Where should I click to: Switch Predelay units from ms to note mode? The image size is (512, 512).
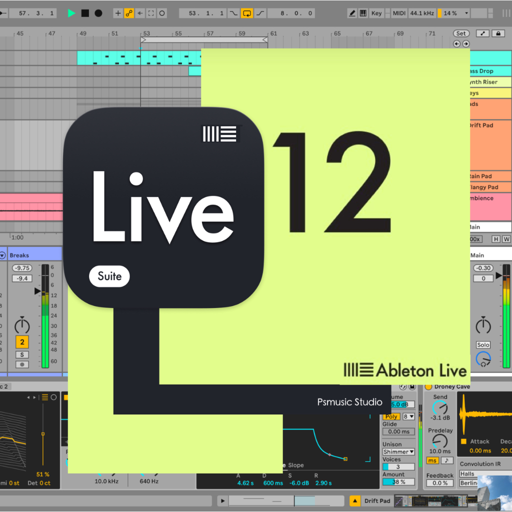point(447,460)
